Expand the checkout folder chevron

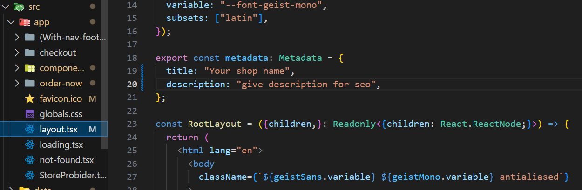17,53
